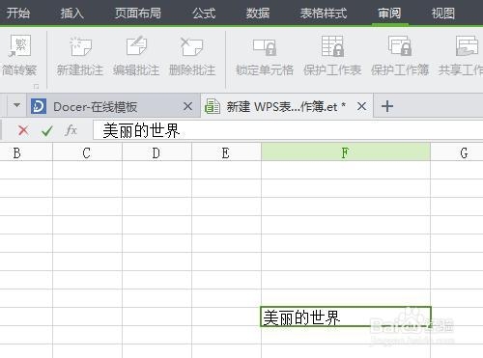Select the highlighted column F header
Screen dimensions: 483x358
pos(346,152)
